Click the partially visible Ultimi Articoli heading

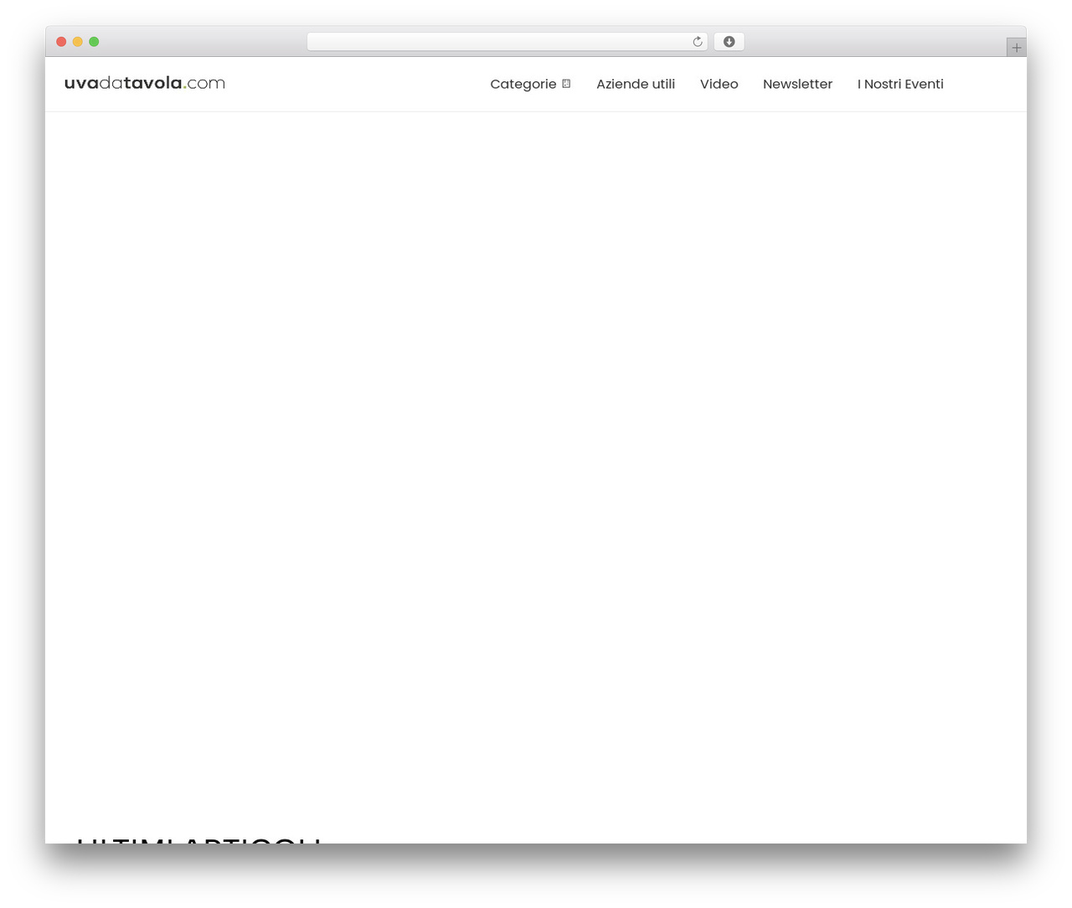tap(198, 839)
